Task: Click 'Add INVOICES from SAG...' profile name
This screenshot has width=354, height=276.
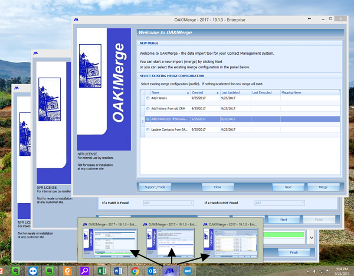Action: click(x=170, y=119)
